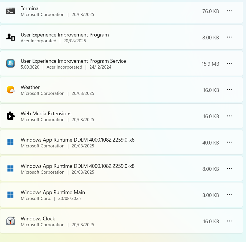This screenshot has width=246, height=242.
Task: Open options for User Experience Improvement Program (8.00 KB)
Action: 229,37
